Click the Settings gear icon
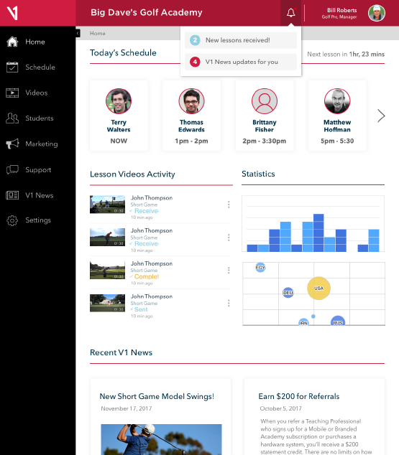 pyautogui.click(x=12, y=220)
